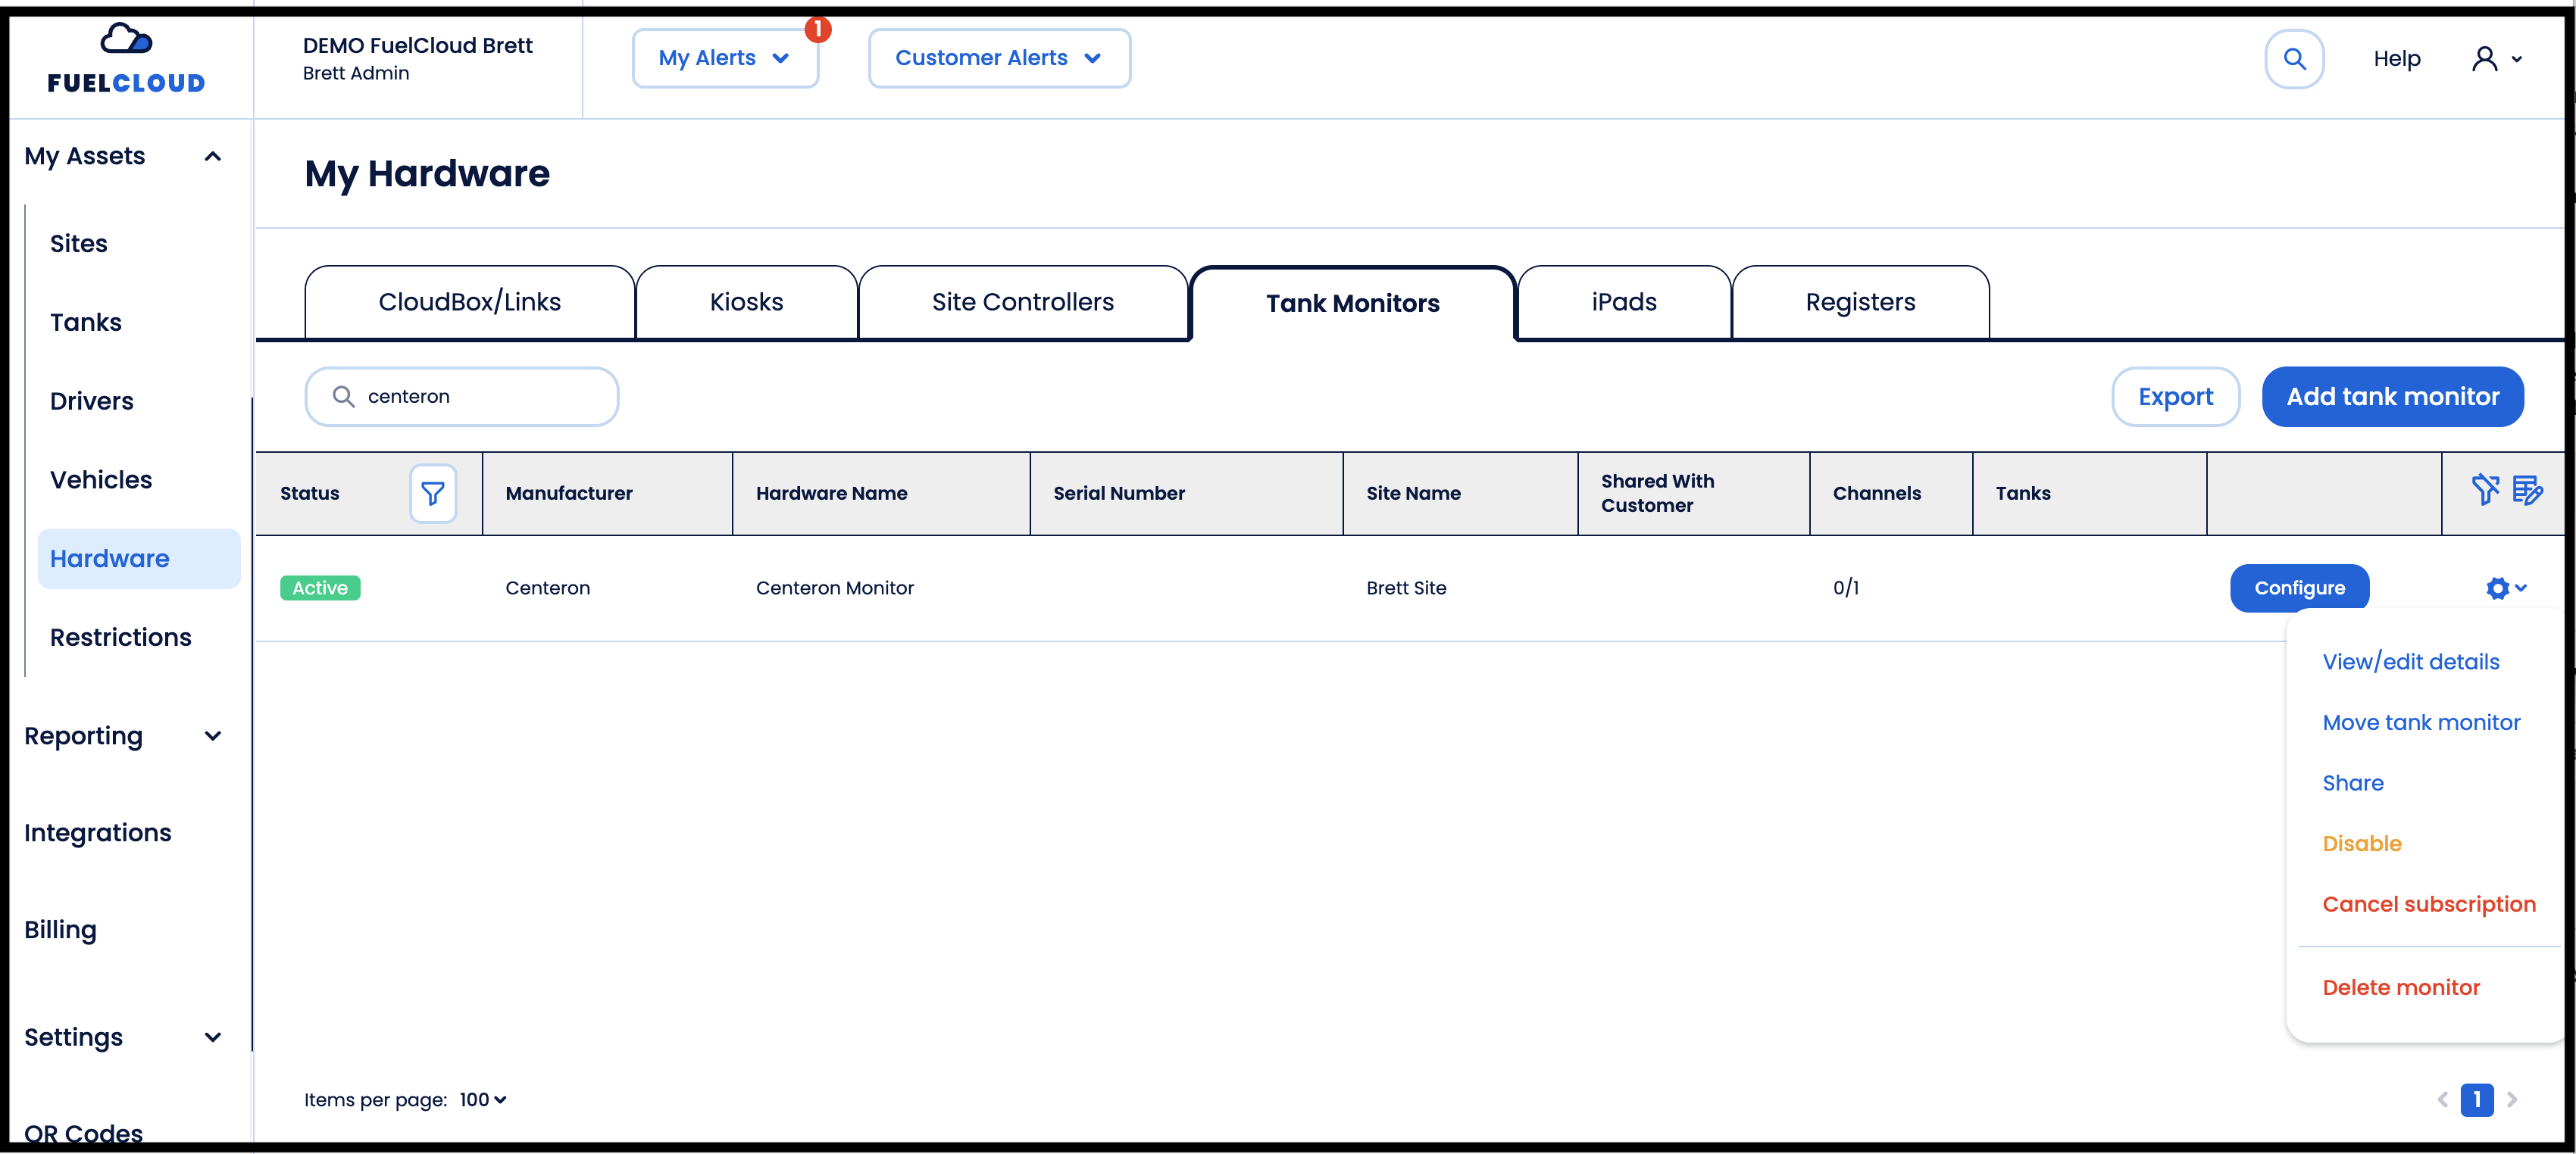Image resolution: width=2576 pixels, height=1154 pixels.
Task: Open the Customer Alerts dropdown
Action: tap(999, 58)
